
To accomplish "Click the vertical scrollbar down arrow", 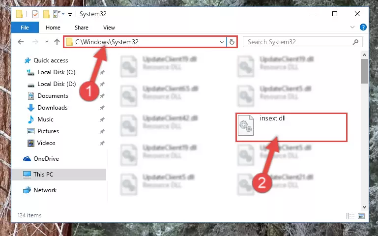I will 364,207.
